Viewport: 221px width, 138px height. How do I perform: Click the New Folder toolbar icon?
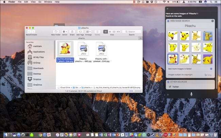click(x=56, y=32)
